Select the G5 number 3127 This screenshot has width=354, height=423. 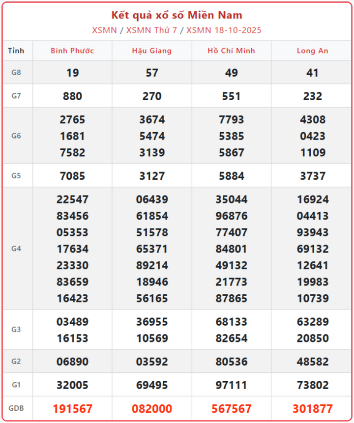click(152, 176)
